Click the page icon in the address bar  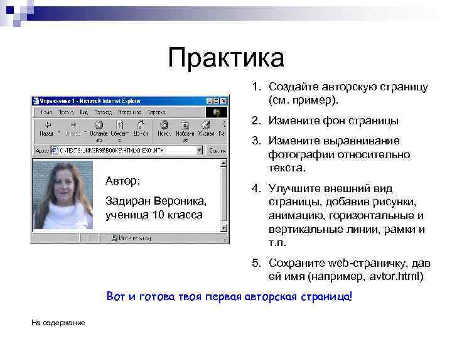(55, 151)
